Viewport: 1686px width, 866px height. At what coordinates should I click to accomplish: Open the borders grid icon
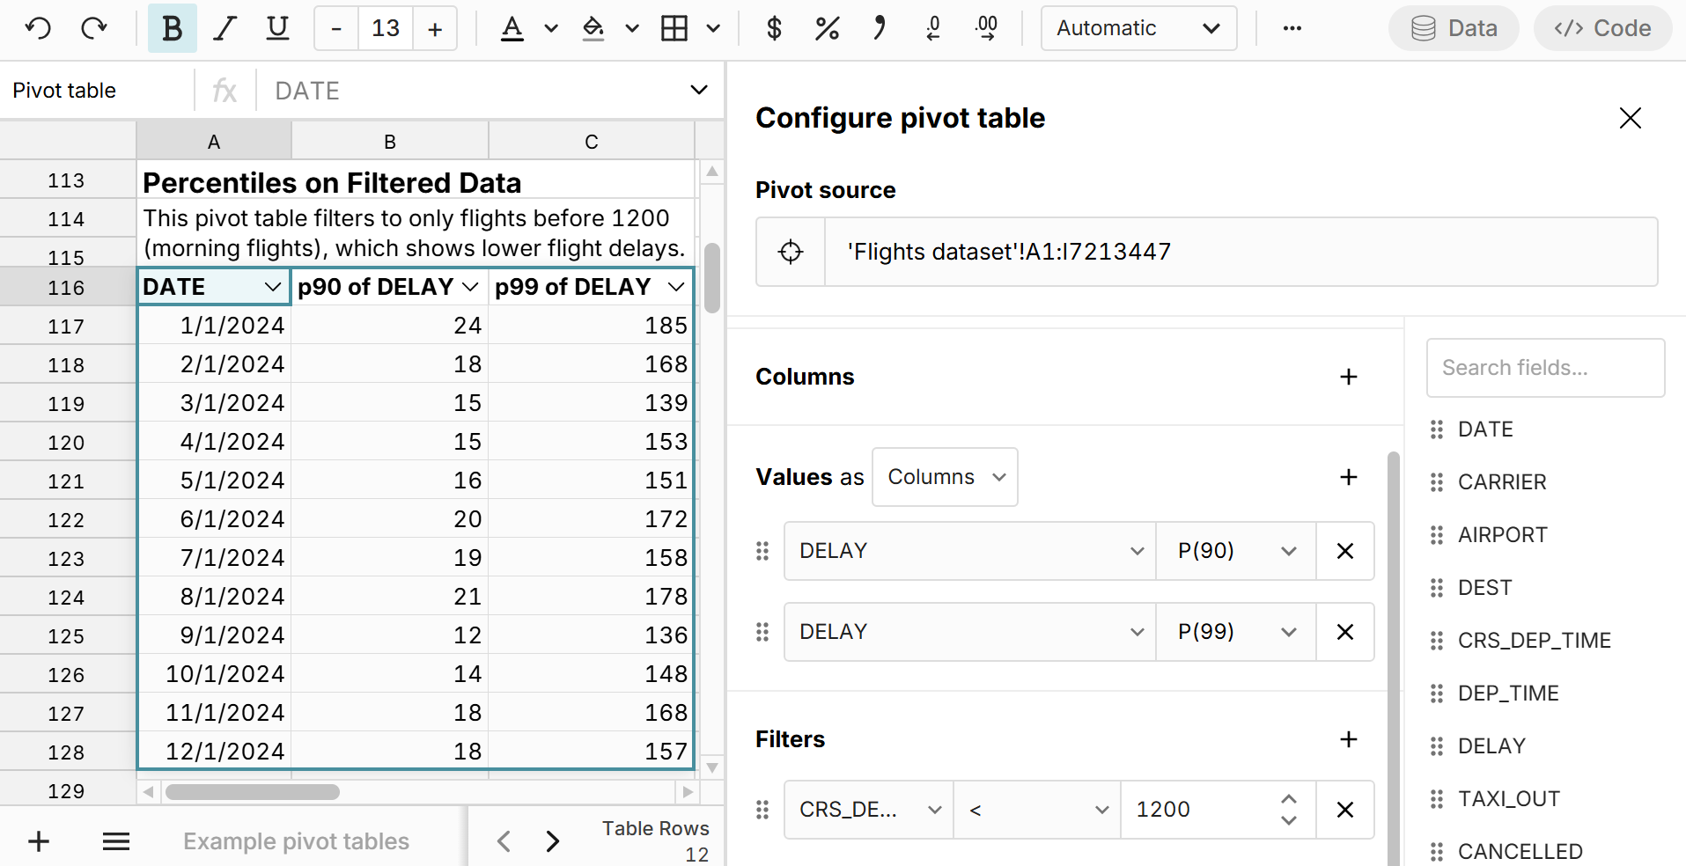[x=674, y=28]
